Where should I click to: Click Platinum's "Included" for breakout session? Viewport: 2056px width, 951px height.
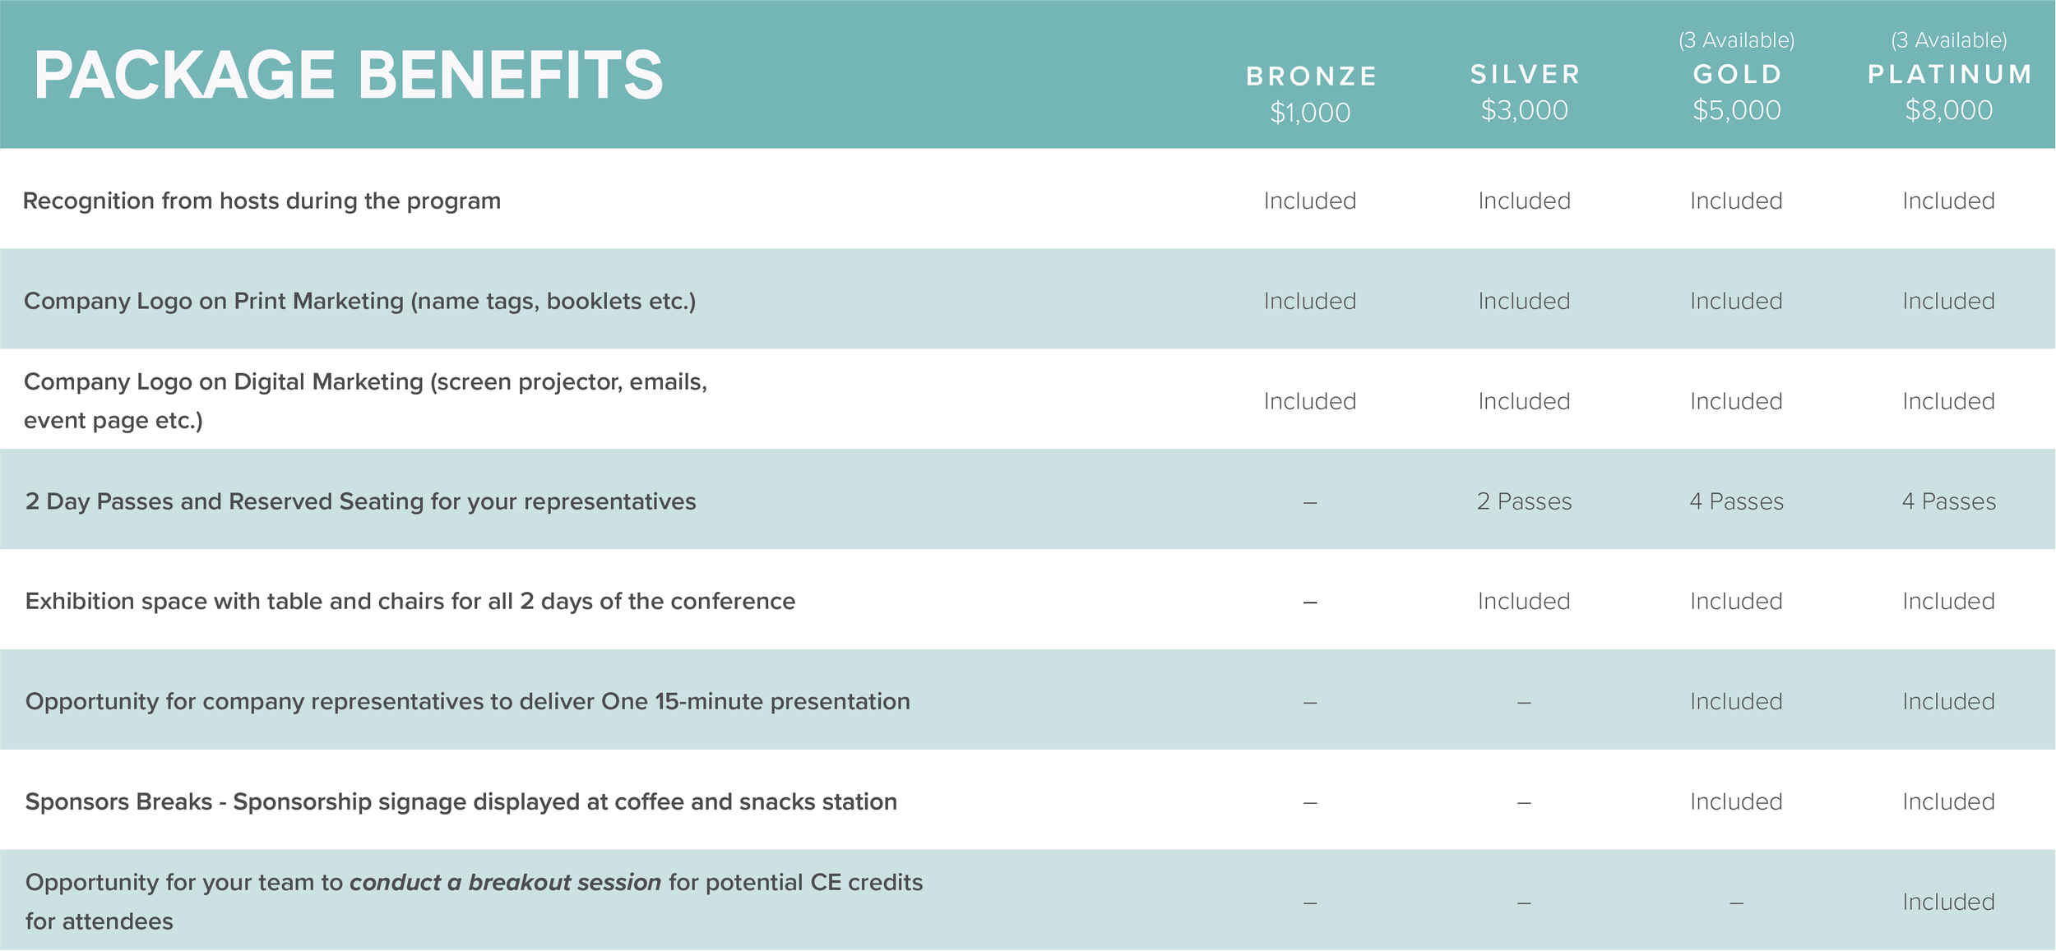coord(1948,902)
